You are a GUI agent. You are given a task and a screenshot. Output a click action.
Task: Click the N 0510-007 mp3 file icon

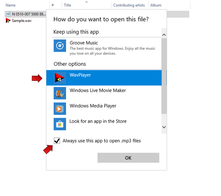[x=8, y=14]
